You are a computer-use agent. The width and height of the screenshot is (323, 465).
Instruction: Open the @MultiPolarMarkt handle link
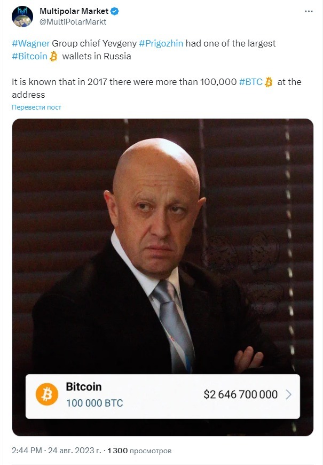pyautogui.click(x=73, y=22)
